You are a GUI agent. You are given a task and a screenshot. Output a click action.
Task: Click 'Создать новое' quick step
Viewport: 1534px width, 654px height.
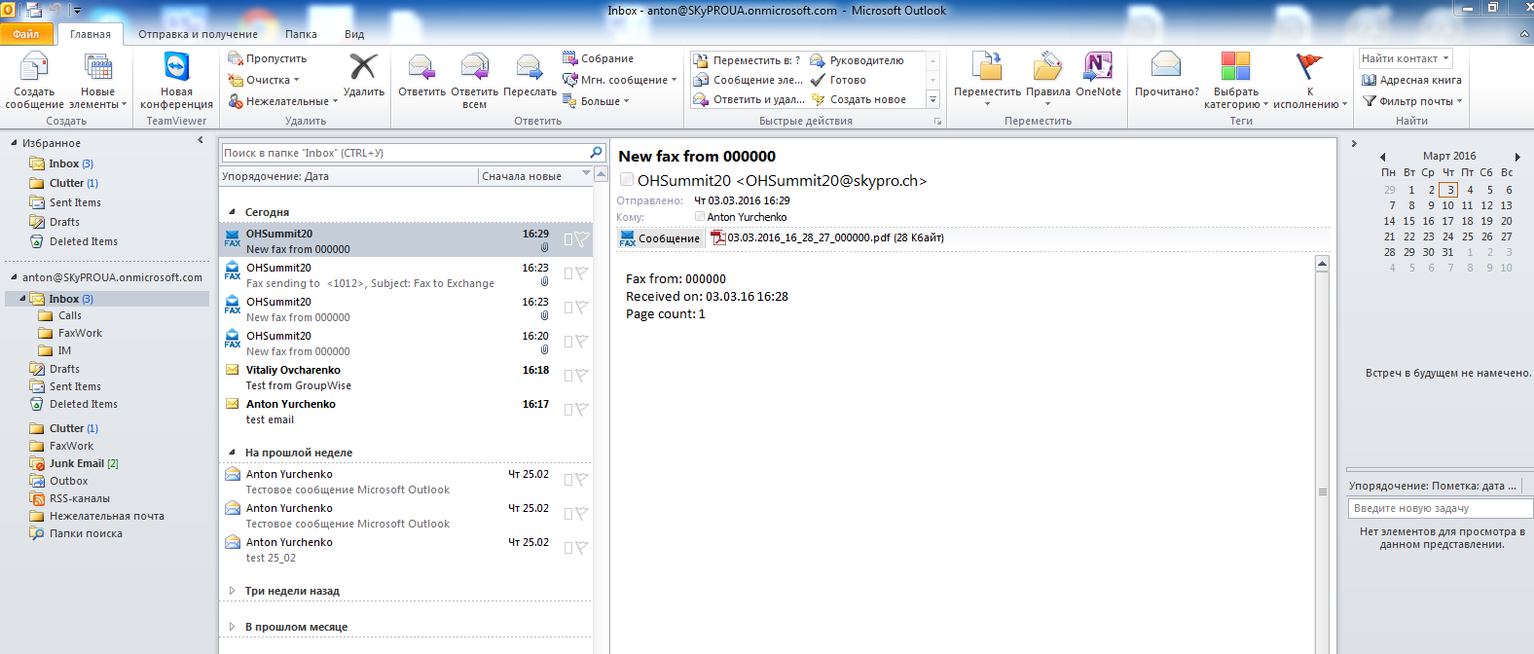[858, 99]
